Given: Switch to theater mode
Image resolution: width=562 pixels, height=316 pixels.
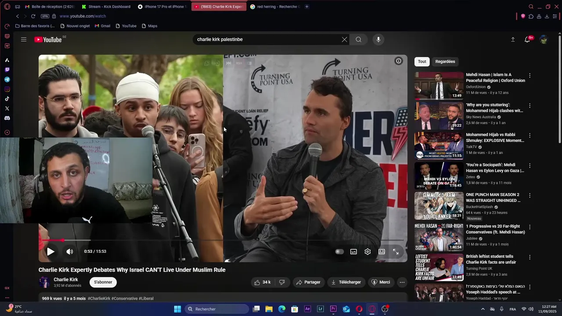Looking at the screenshot, I should (x=382, y=251).
